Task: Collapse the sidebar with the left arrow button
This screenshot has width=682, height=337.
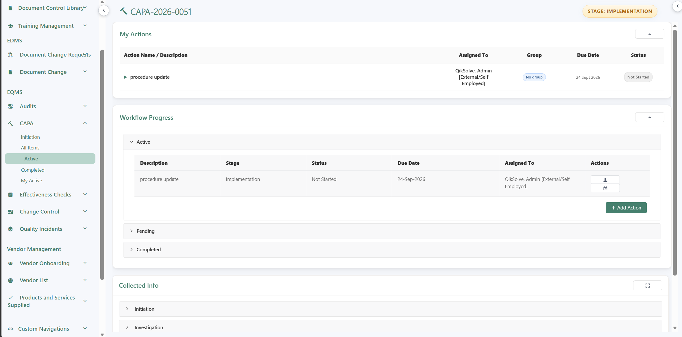Action: click(104, 10)
